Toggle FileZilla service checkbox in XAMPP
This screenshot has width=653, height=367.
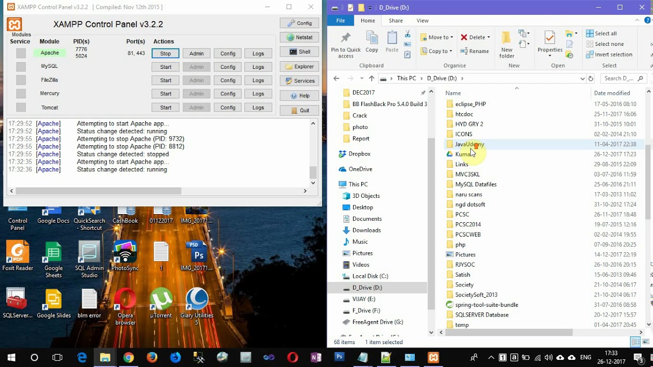pos(21,80)
